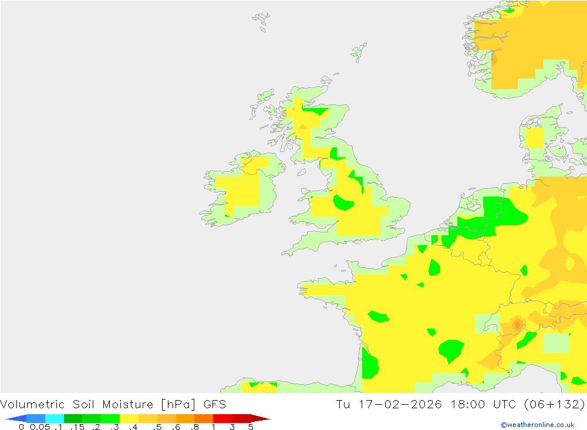Select the yellow .3 to .4 legend swatch
Image resolution: width=587 pixels, height=430 pixels.
pos(129,418)
